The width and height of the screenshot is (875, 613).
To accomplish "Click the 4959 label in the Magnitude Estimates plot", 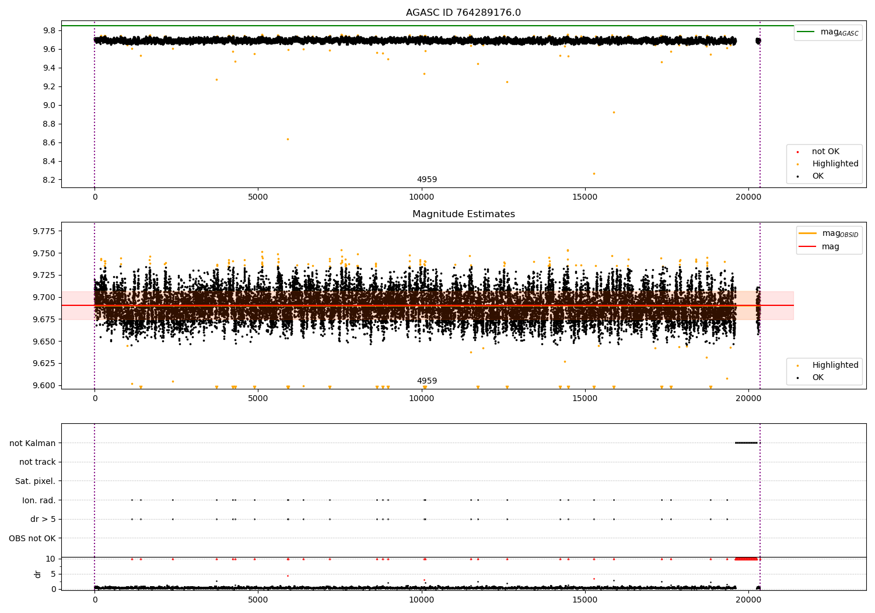I will pos(427,381).
